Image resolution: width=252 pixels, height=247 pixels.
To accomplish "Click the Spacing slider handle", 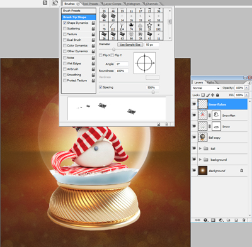I will [153, 92].
